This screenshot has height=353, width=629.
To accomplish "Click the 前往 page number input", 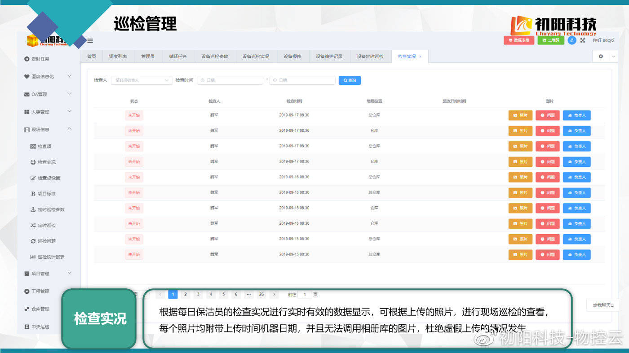I will (305, 294).
